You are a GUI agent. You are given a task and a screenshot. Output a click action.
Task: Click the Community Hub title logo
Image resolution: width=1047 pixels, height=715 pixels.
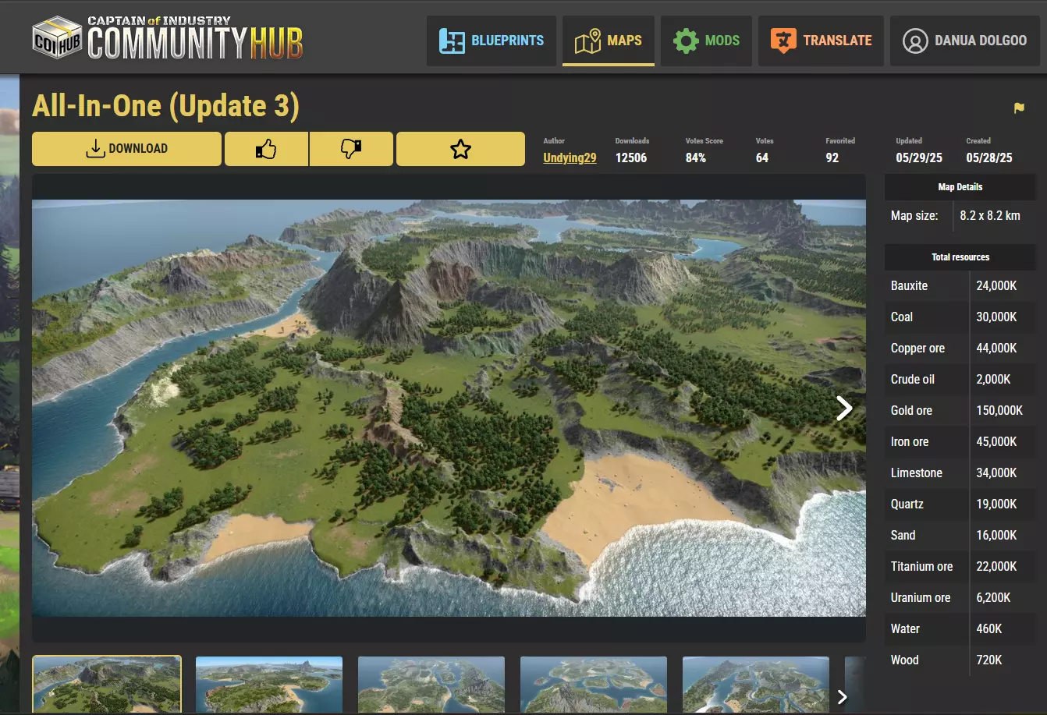click(195, 37)
